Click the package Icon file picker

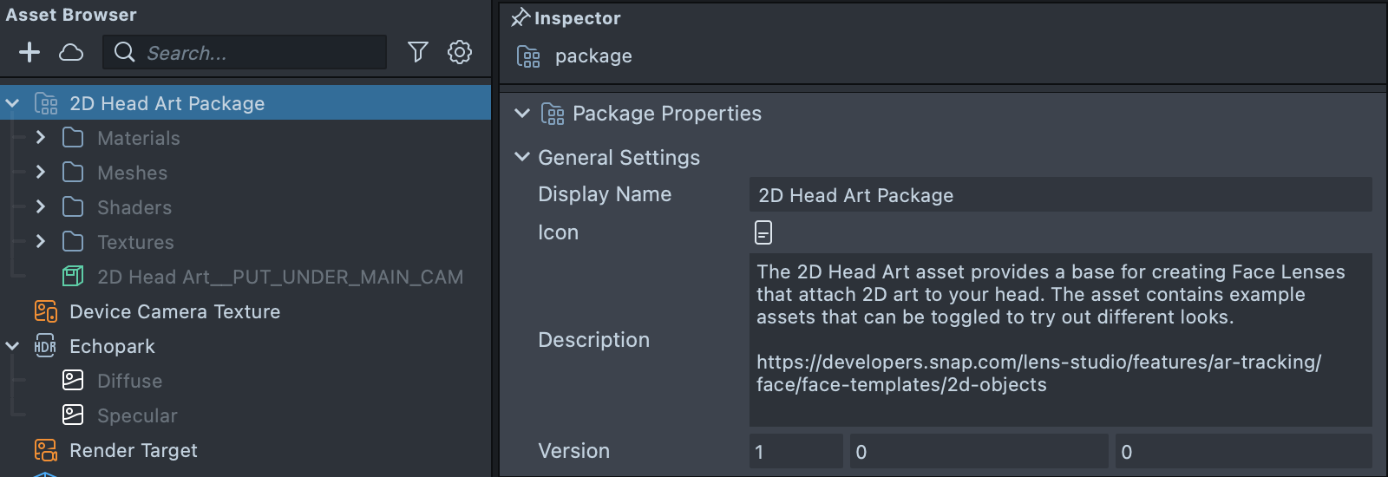tap(763, 232)
